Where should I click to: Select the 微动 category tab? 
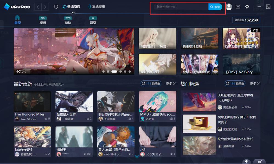[x=68, y=20]
